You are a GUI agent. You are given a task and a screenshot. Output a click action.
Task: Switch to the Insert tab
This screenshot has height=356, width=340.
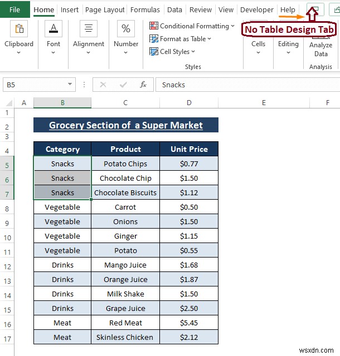point(70,10)
